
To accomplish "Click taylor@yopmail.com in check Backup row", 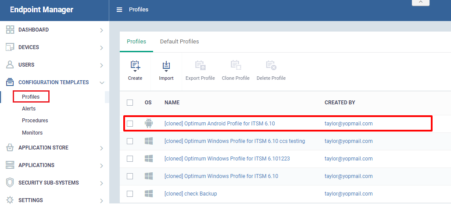I will click(349, 194).
